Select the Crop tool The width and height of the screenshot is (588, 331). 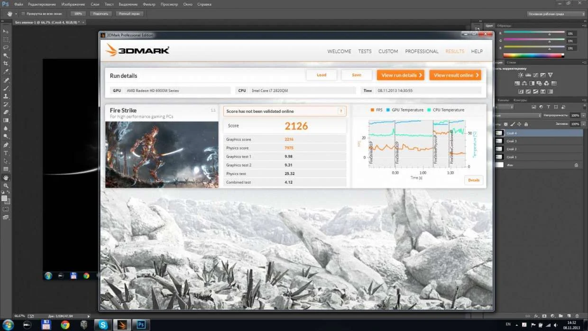[6, 64]
